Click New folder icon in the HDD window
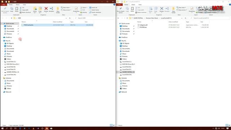This screenshot has width=231, height=130. pos(58,10)
